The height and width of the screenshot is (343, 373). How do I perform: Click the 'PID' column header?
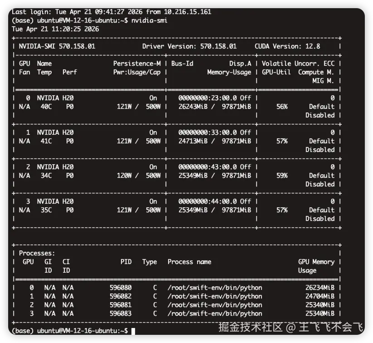click(x=126, y=262)
